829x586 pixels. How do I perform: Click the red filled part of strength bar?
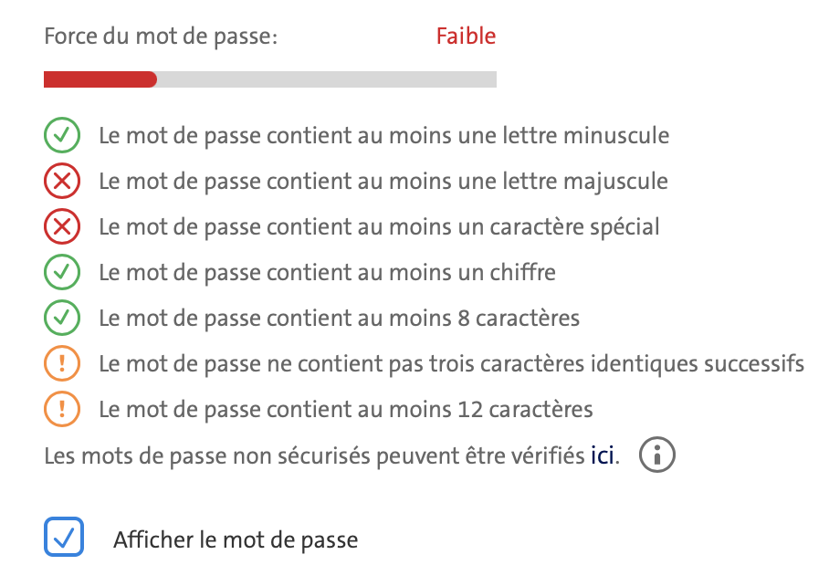(x=100, y=80)
